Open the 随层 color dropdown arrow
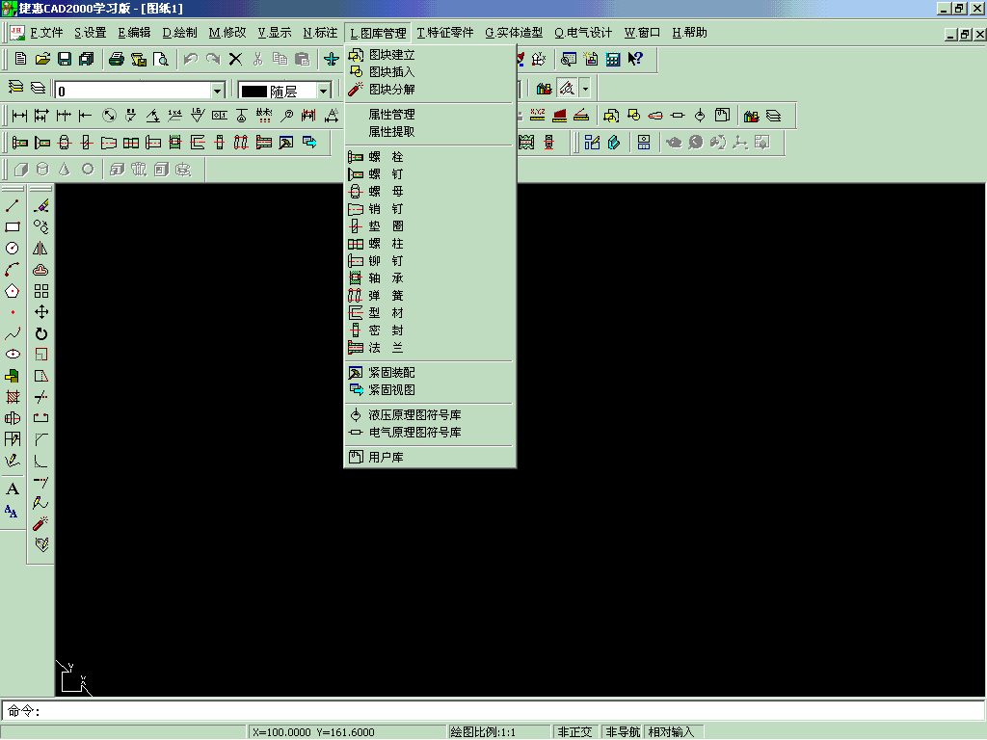The image size is (987, 740). [x=323, y=91]
